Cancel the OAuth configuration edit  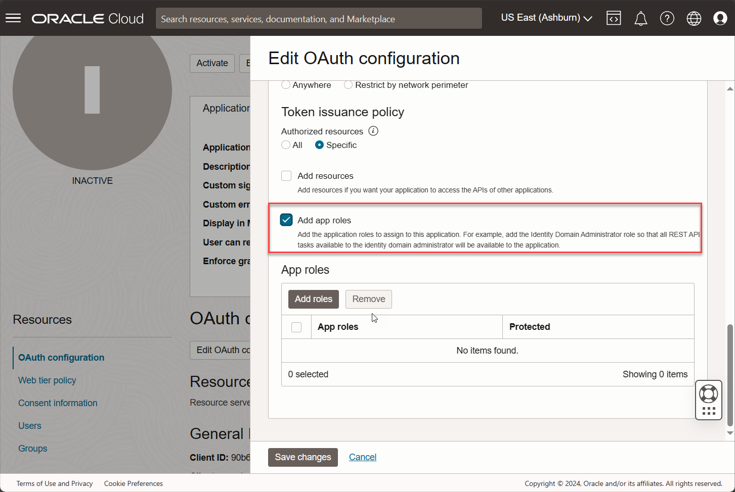coord(362,457)
